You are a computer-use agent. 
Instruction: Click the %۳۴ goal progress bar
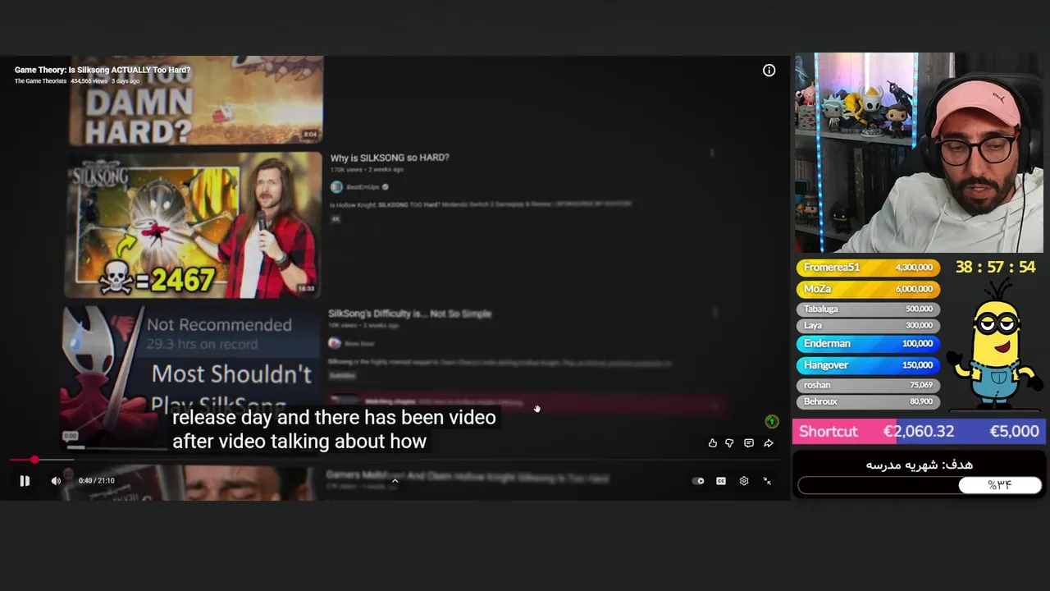point(920,485)
